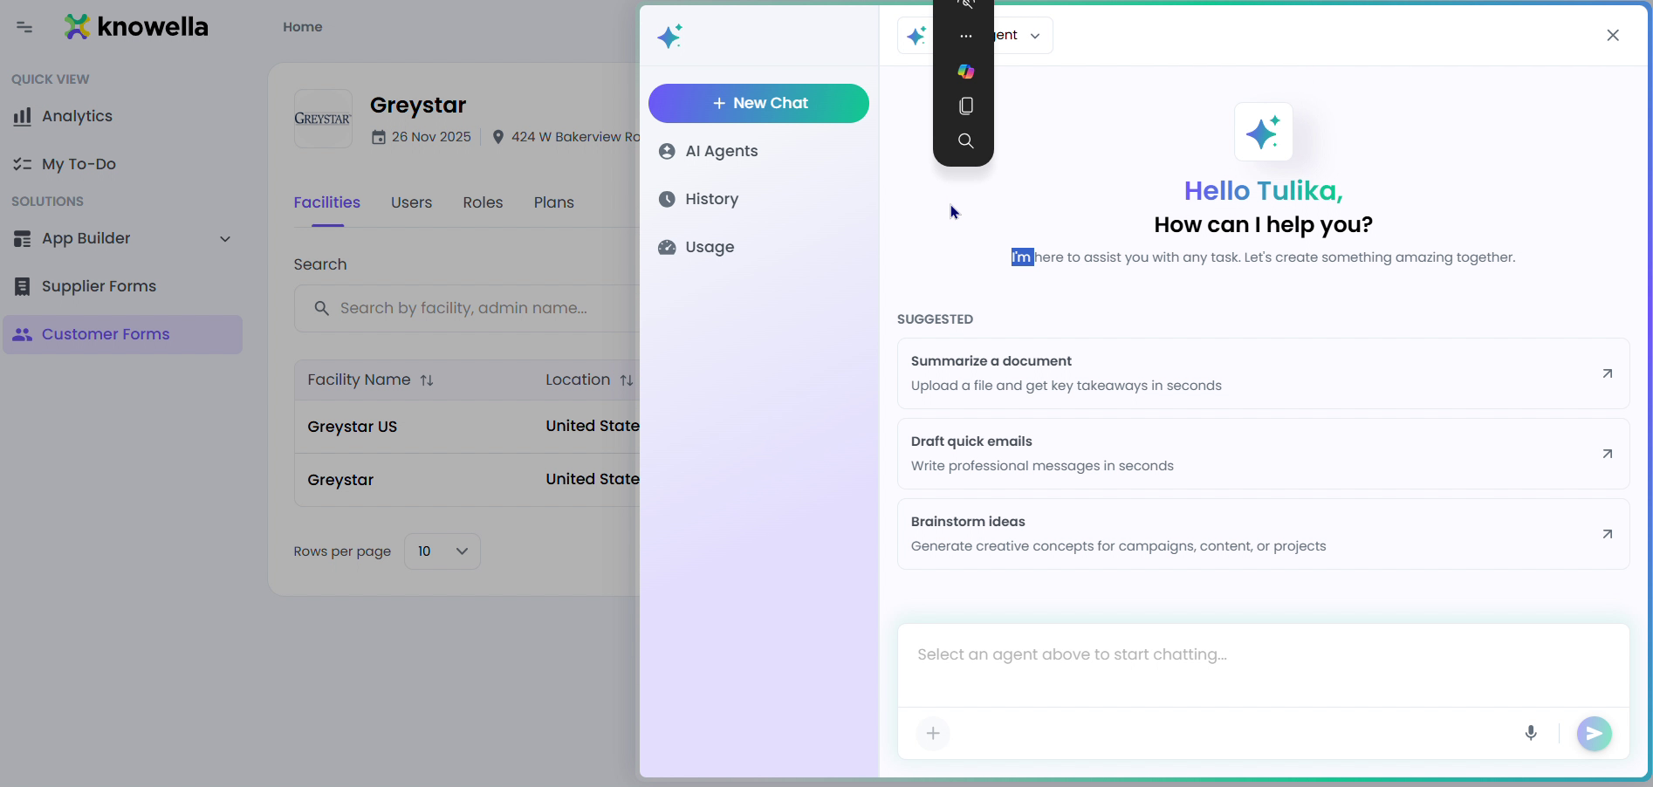Switch to the Plans tab

(554, 202)
